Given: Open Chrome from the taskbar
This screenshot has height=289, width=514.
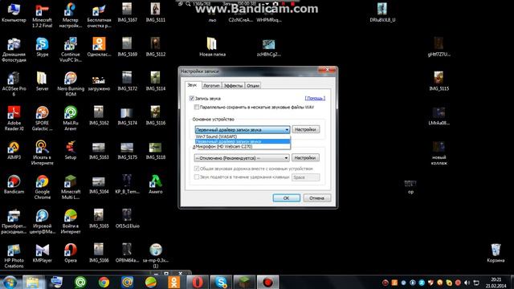Looking at the screenshot, I should tap(104, 282).
